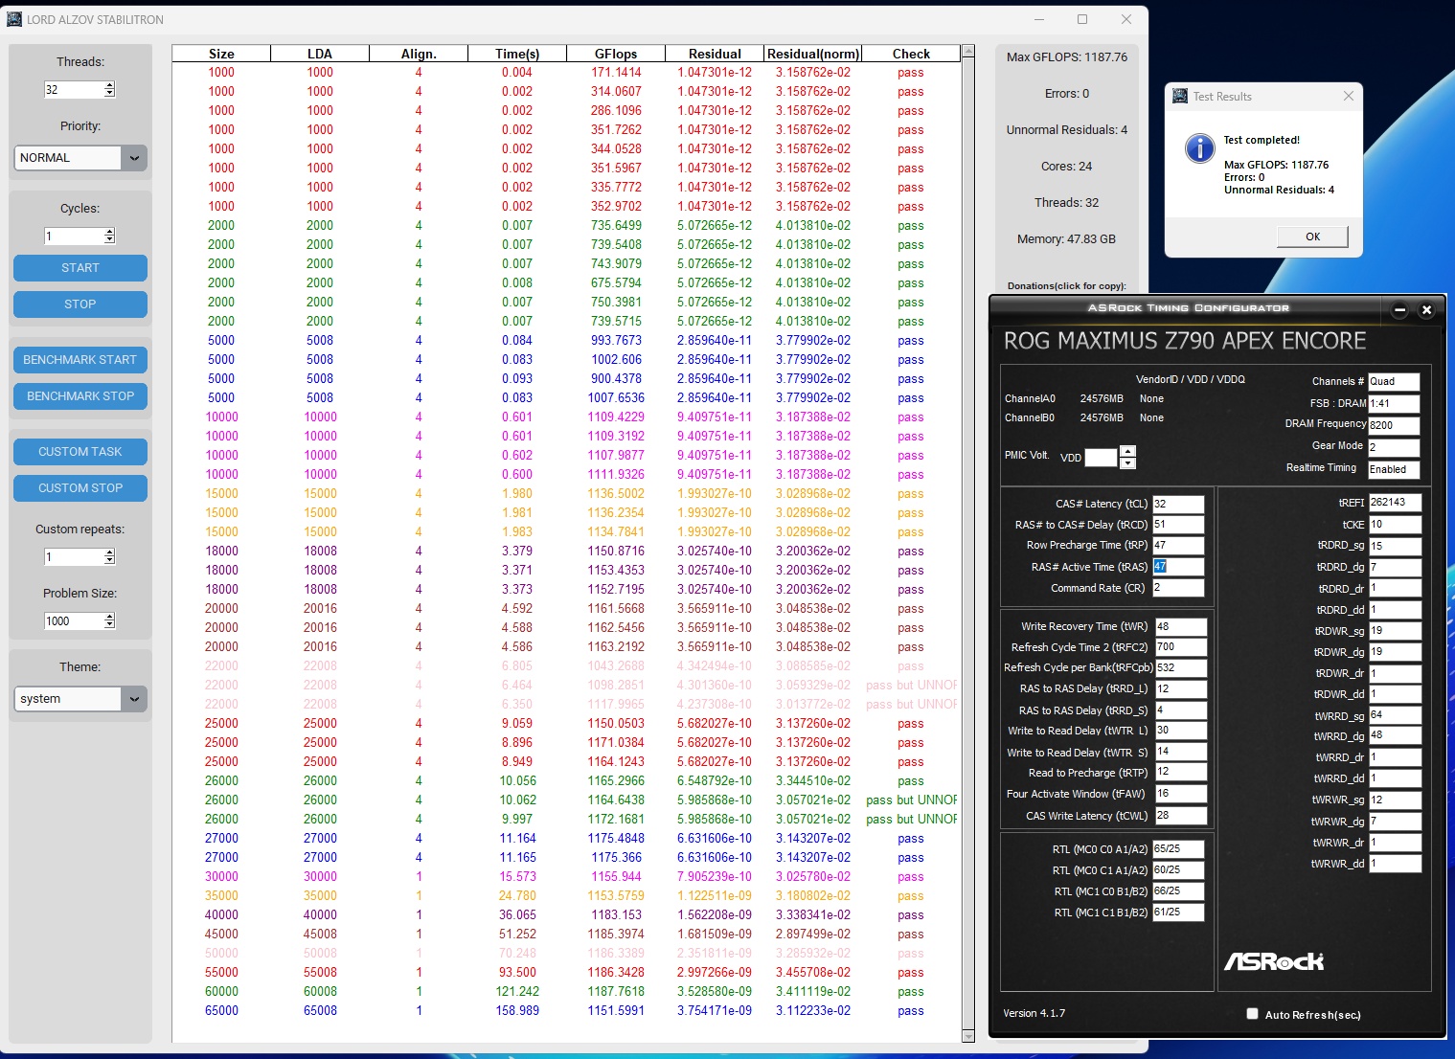Click the blue info icon in Test Results
The width and height of the screenshot is (1455, 1059).
click(x=1199, y=148)
